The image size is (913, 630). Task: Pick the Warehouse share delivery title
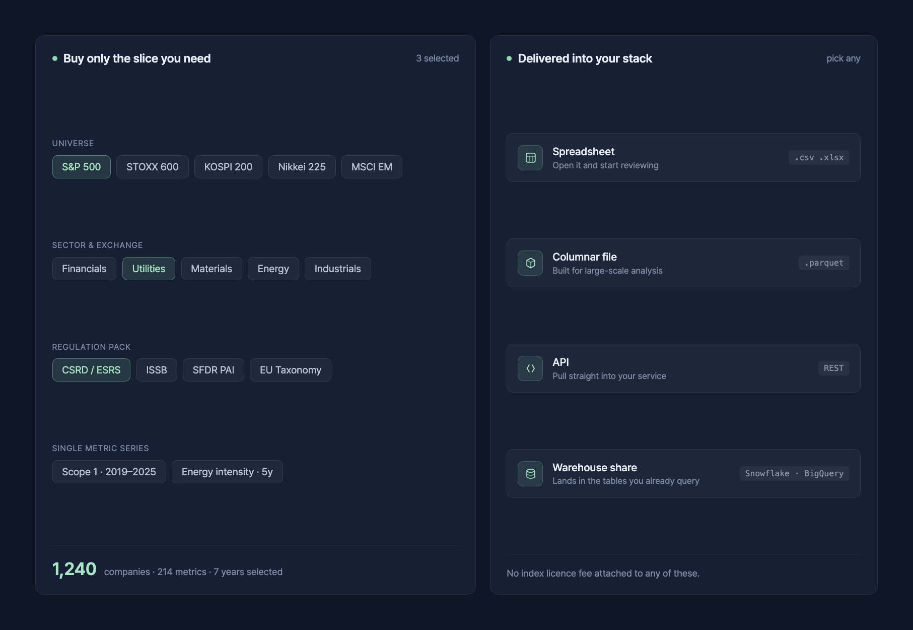(595, 468)
